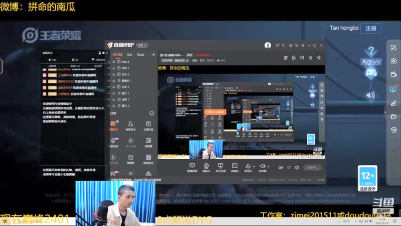Expand the speaker options arrow

click(x=268, y=167)
